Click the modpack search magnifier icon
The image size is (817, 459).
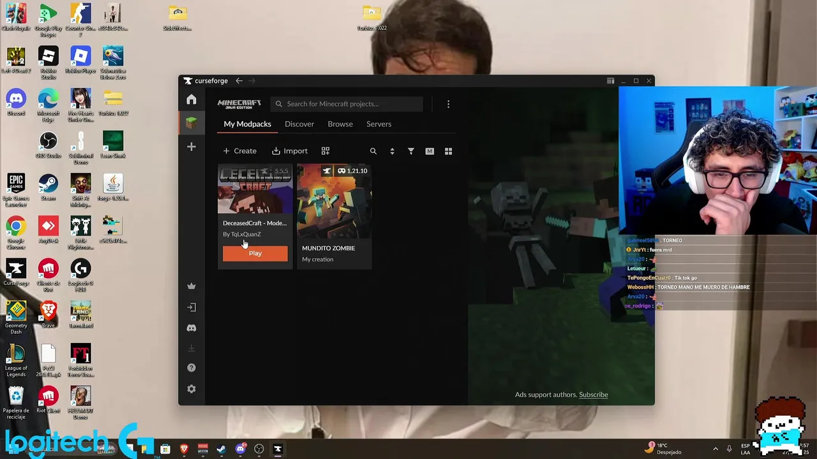pyautogui.click(x=373, y=151)
